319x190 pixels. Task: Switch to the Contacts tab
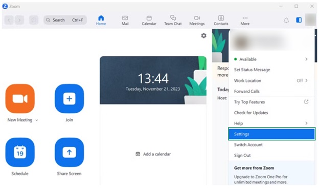(x=221, y=20)
